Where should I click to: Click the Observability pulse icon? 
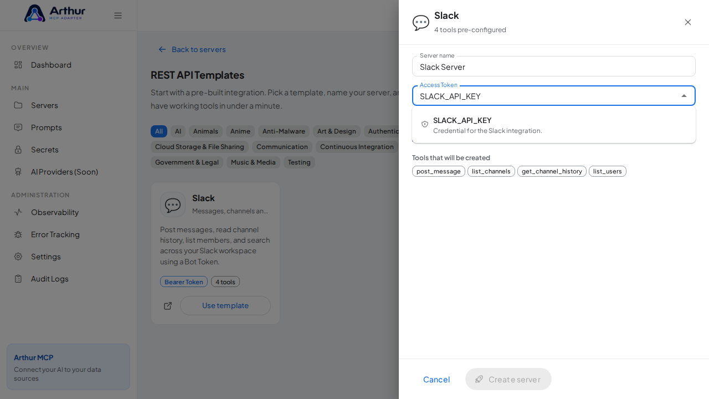point(18,212)
